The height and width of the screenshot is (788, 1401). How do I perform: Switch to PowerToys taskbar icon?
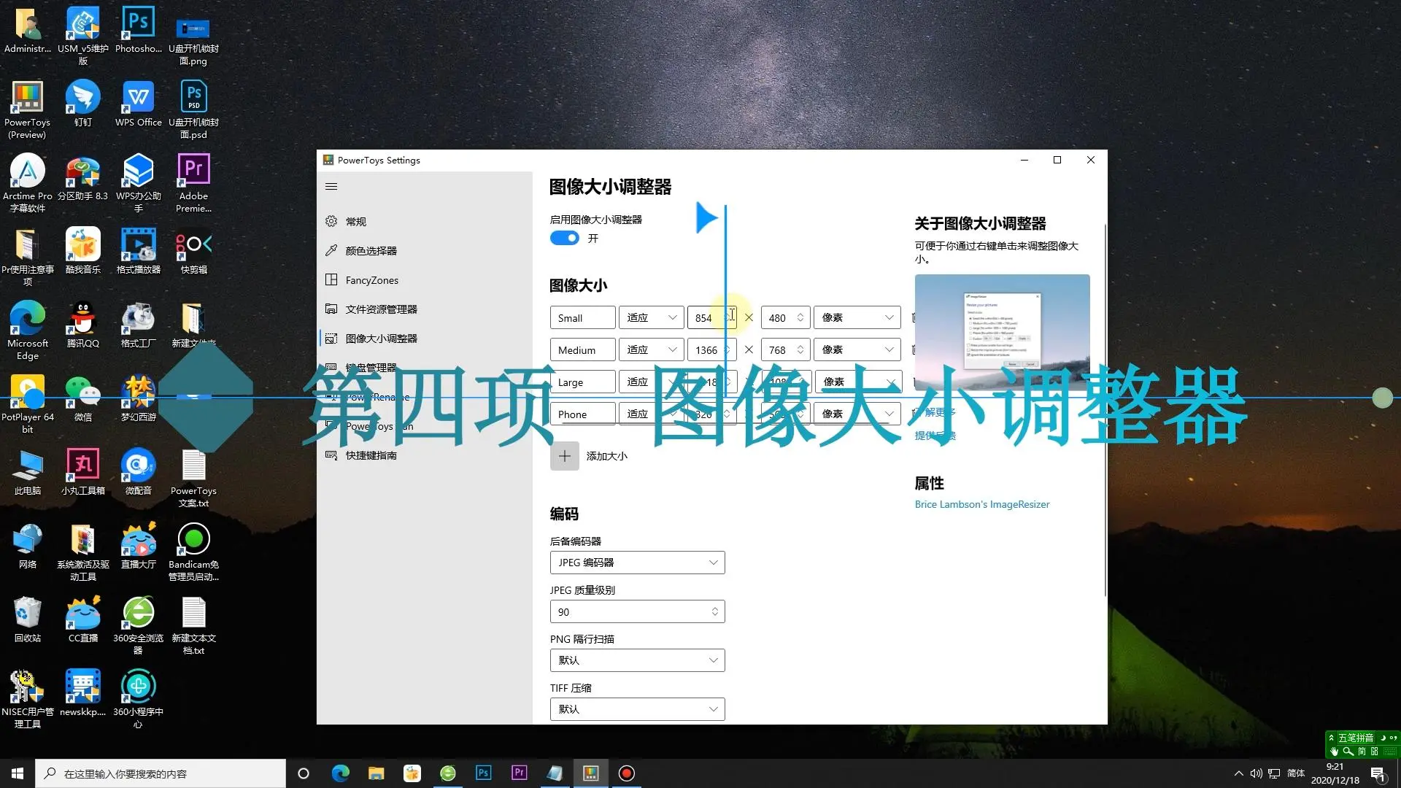[591, 773]
